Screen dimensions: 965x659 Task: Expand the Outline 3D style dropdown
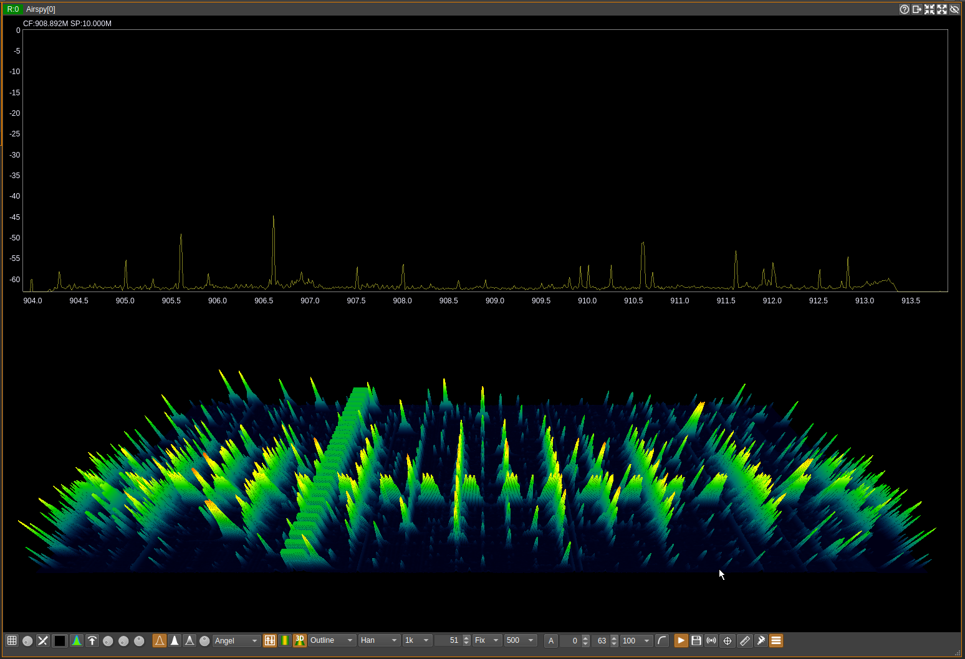[332, 640]
